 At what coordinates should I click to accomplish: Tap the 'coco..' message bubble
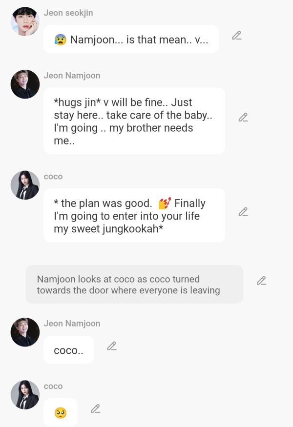[x=69, y=350]
